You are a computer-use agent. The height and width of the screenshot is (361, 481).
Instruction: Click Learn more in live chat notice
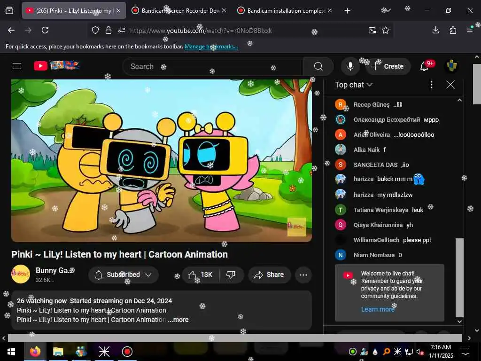[378, 309]
